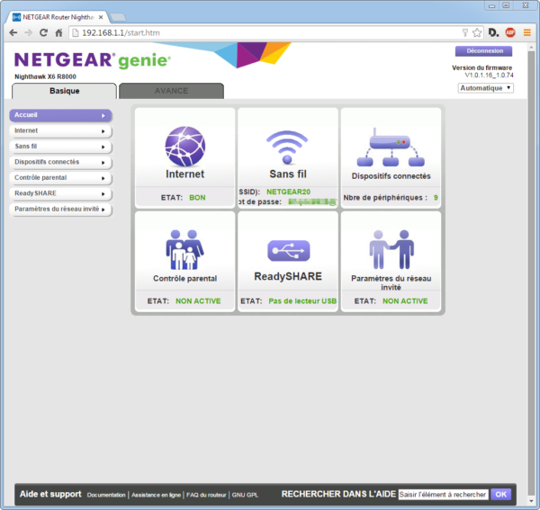Open the FAQ du routeur link
This screenshot has width=540, height=510.
coord(206,495)
